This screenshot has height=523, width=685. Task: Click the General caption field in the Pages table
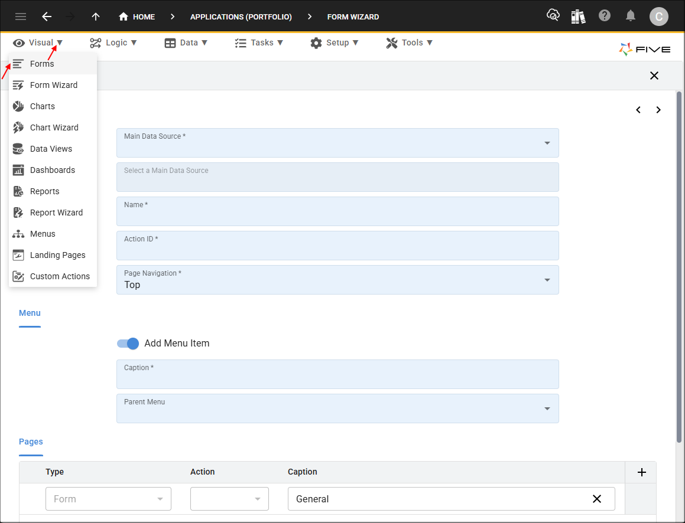(x=452, y=499)
